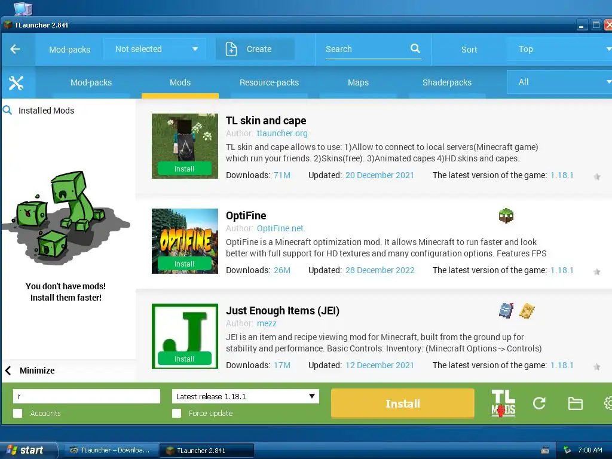Favorite the OptiFine mod with star

pos(597,272)
